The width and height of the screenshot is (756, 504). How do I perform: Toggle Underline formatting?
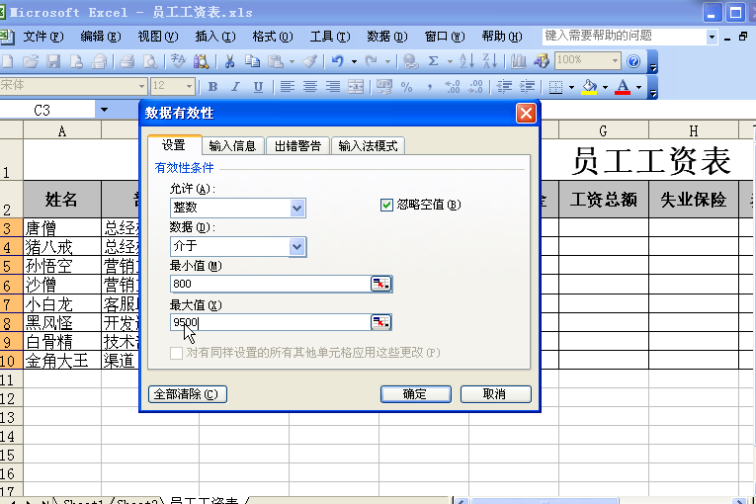pyautogui.click(x=259, y=87)
